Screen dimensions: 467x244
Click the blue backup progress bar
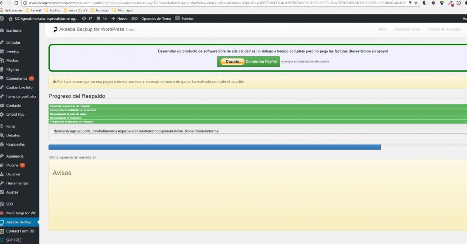[x=214, y=147]
